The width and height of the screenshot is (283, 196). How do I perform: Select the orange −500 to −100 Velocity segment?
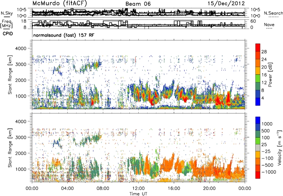click(x=258, y=161)
